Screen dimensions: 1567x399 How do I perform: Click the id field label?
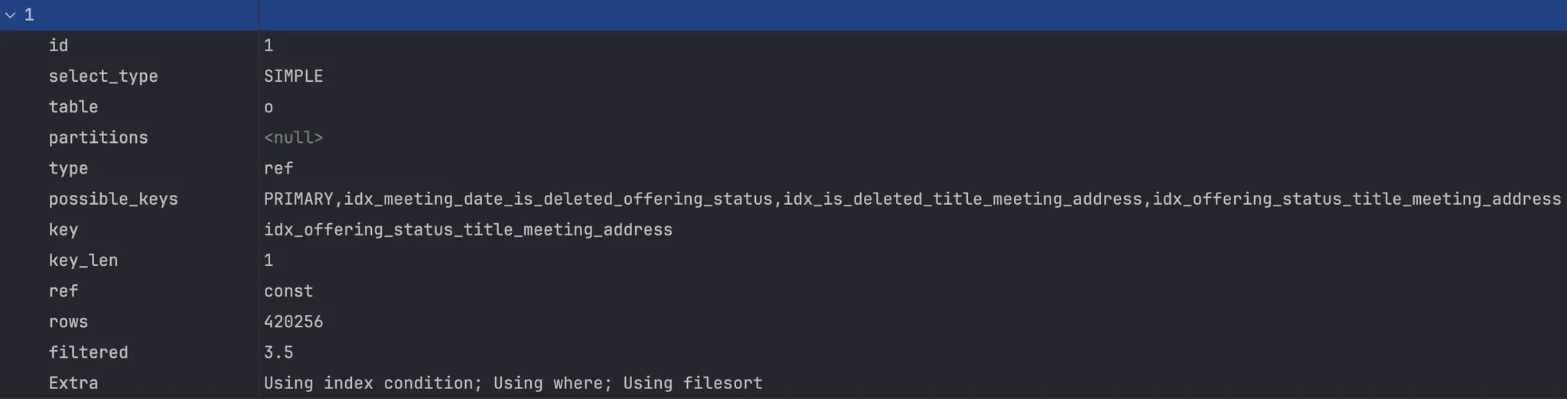coord(58,46)
